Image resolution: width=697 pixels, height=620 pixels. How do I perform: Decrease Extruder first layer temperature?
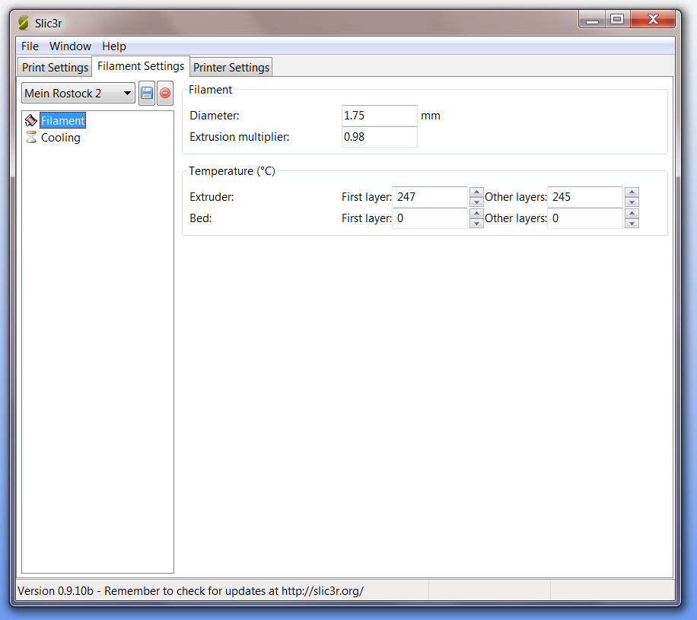click(x=476, y=202)
